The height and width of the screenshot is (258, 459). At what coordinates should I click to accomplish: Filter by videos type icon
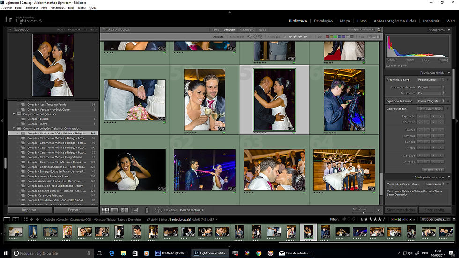[x=378, y=37]
